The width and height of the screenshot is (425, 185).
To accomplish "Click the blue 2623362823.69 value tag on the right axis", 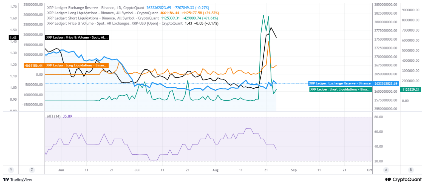I will (386, 83).
